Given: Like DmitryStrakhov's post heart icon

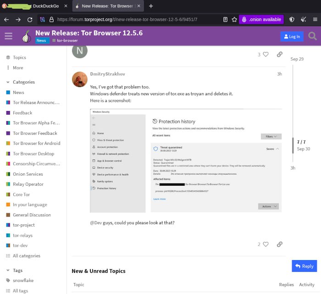Looking at the screenshot, I should (266, 244).
